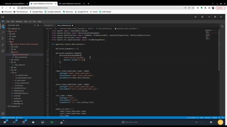Image resolution: width=227 pixels, height=127 pixels.
Task: Open the Gazebo simulation cube icon in dock
Action: [33, 122]
